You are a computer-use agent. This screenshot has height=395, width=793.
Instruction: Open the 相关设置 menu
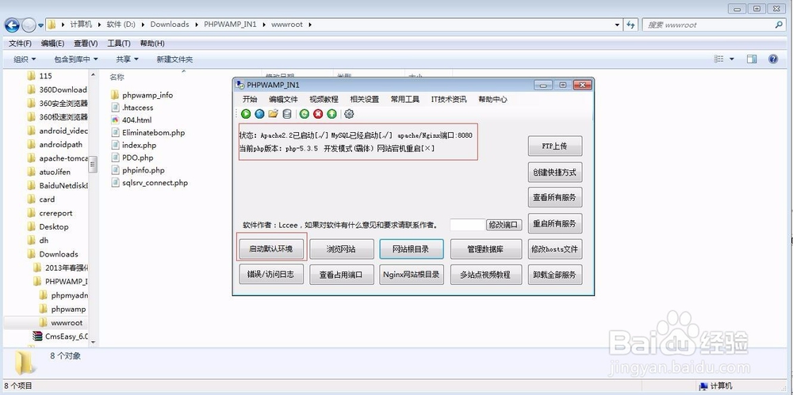(x=364, y=100)
